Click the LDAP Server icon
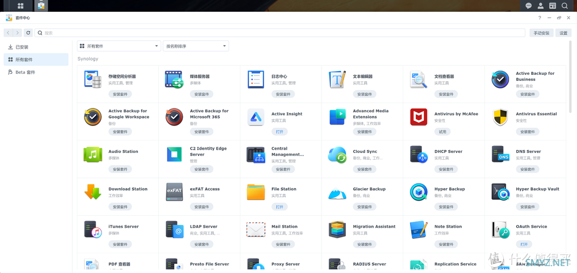 tap(174, 230)
